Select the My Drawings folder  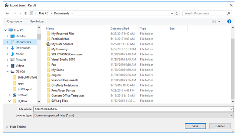[x=60, y=49]
